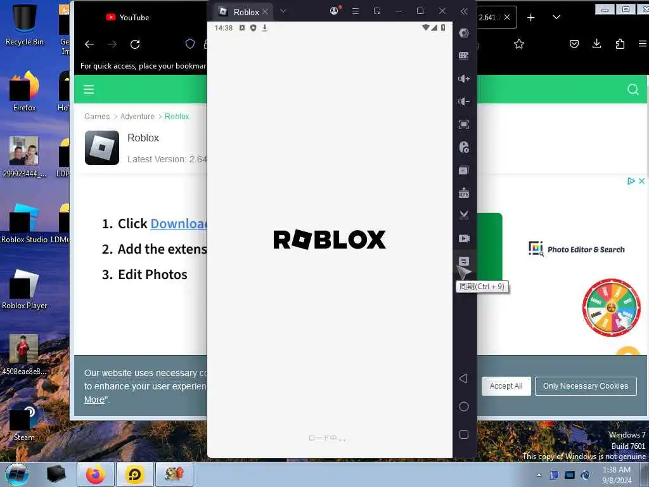The width and height of the screenshot is (649, 487).
Task: Click volume down in emulator sidebar
Action: coord(464,101)
